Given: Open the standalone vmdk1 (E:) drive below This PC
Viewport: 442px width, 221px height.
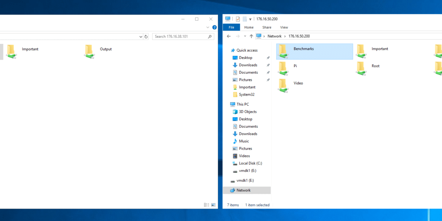Looking at the screenshot, I should point(245,181).
